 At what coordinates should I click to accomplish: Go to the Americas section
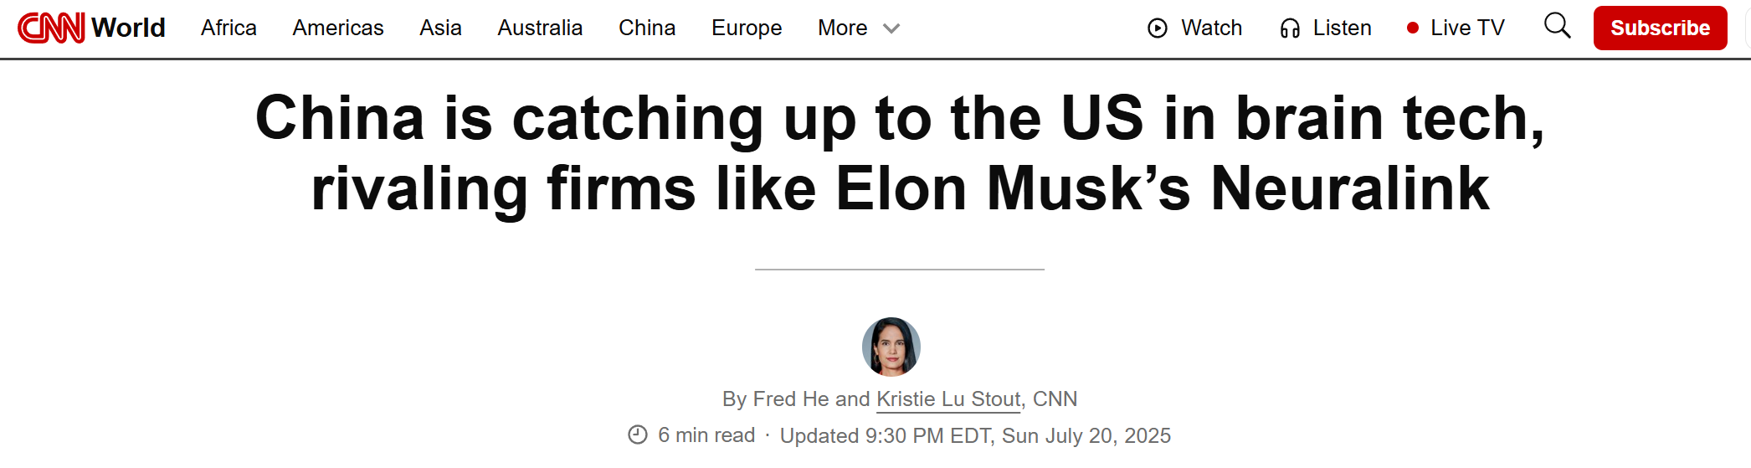(338, 28)
